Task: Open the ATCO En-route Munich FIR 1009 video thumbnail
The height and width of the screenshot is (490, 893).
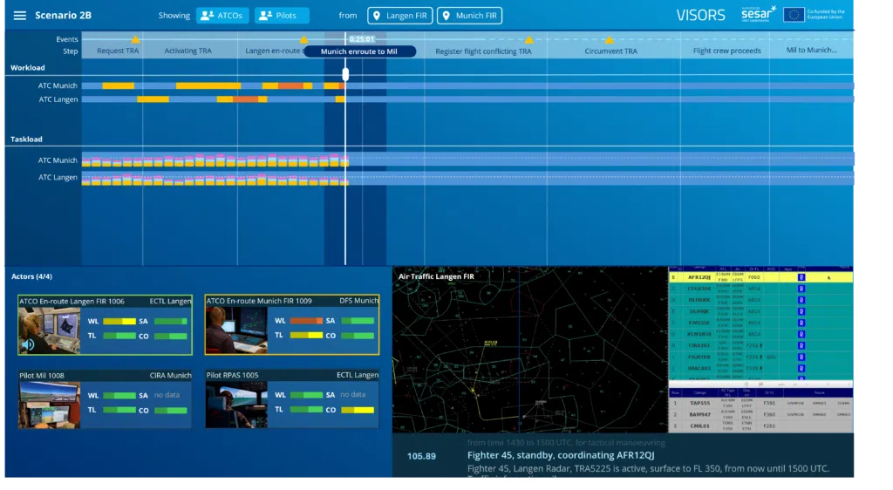Action: [x=236, y=330]
